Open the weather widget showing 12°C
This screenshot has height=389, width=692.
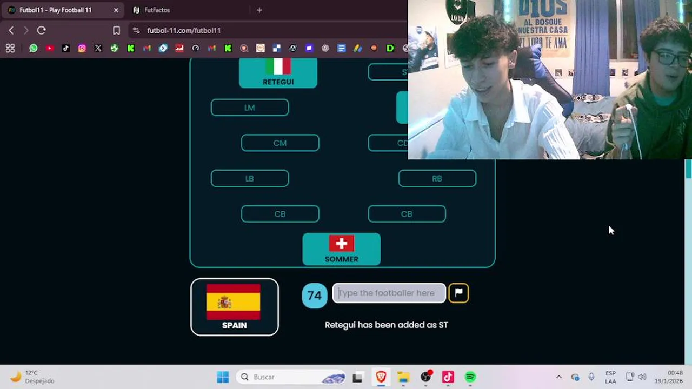pyautogui.click(x=32, y=377)
